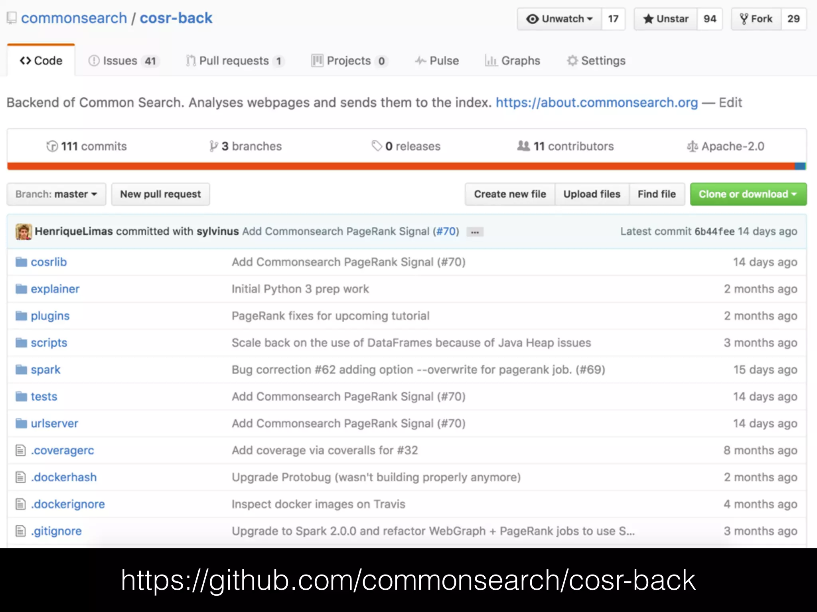Screen dimensions: 817x612
Task: Click Edit next to the description
Action: coord(730,102)
